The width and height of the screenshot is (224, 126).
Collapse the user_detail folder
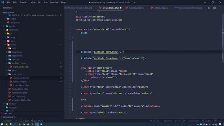click(x=6, y=74)
